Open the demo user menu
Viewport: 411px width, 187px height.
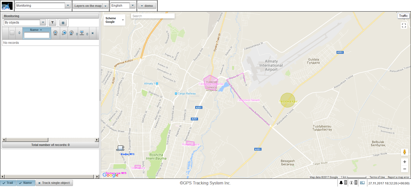point(147,6)
